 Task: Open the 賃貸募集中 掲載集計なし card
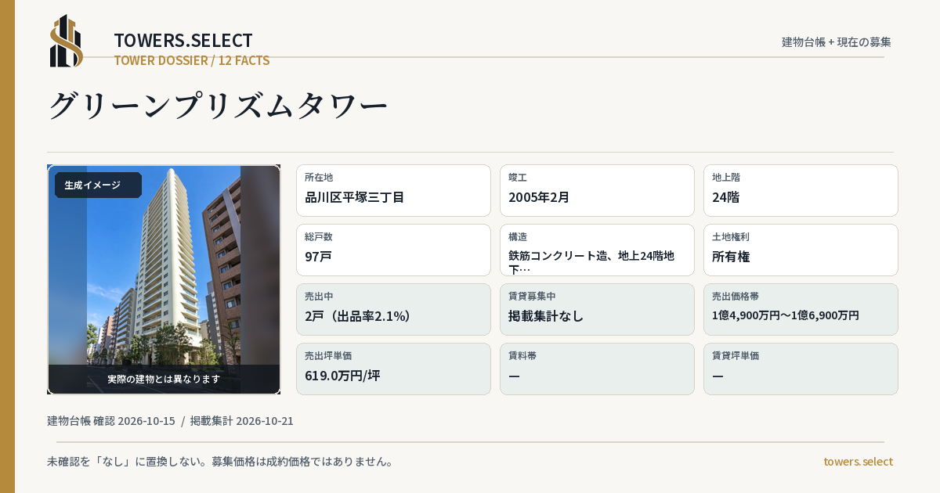tap(597, 309)
